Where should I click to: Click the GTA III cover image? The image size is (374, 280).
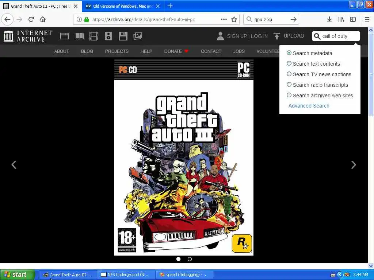(184, 157)
